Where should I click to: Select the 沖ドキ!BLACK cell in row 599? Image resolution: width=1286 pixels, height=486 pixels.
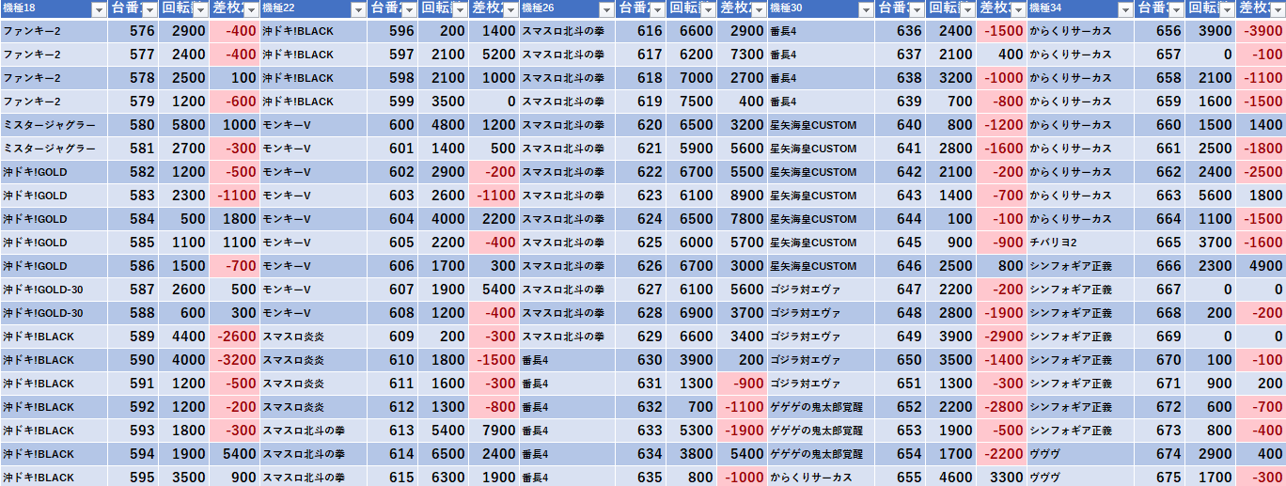313,102
